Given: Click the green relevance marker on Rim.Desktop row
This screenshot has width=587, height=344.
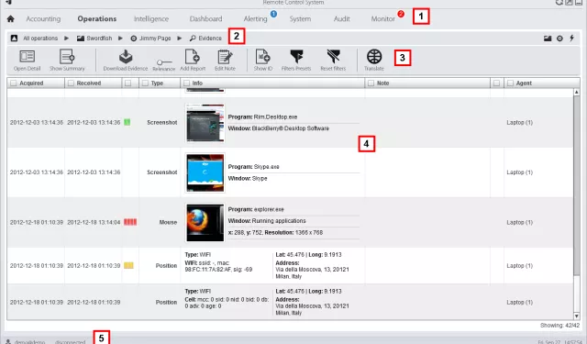Looking at the screenshot, I should point(127,122).
